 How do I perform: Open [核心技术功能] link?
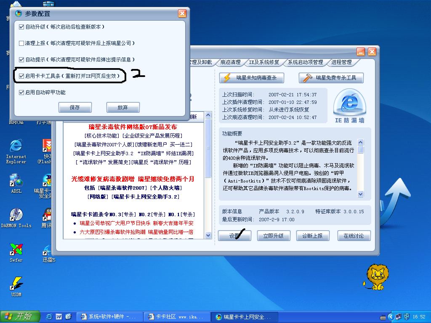coord(102,136)
